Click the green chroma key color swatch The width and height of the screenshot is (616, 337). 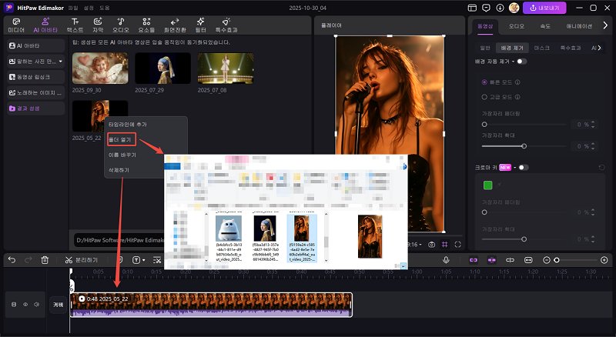[x=487, y=185]
